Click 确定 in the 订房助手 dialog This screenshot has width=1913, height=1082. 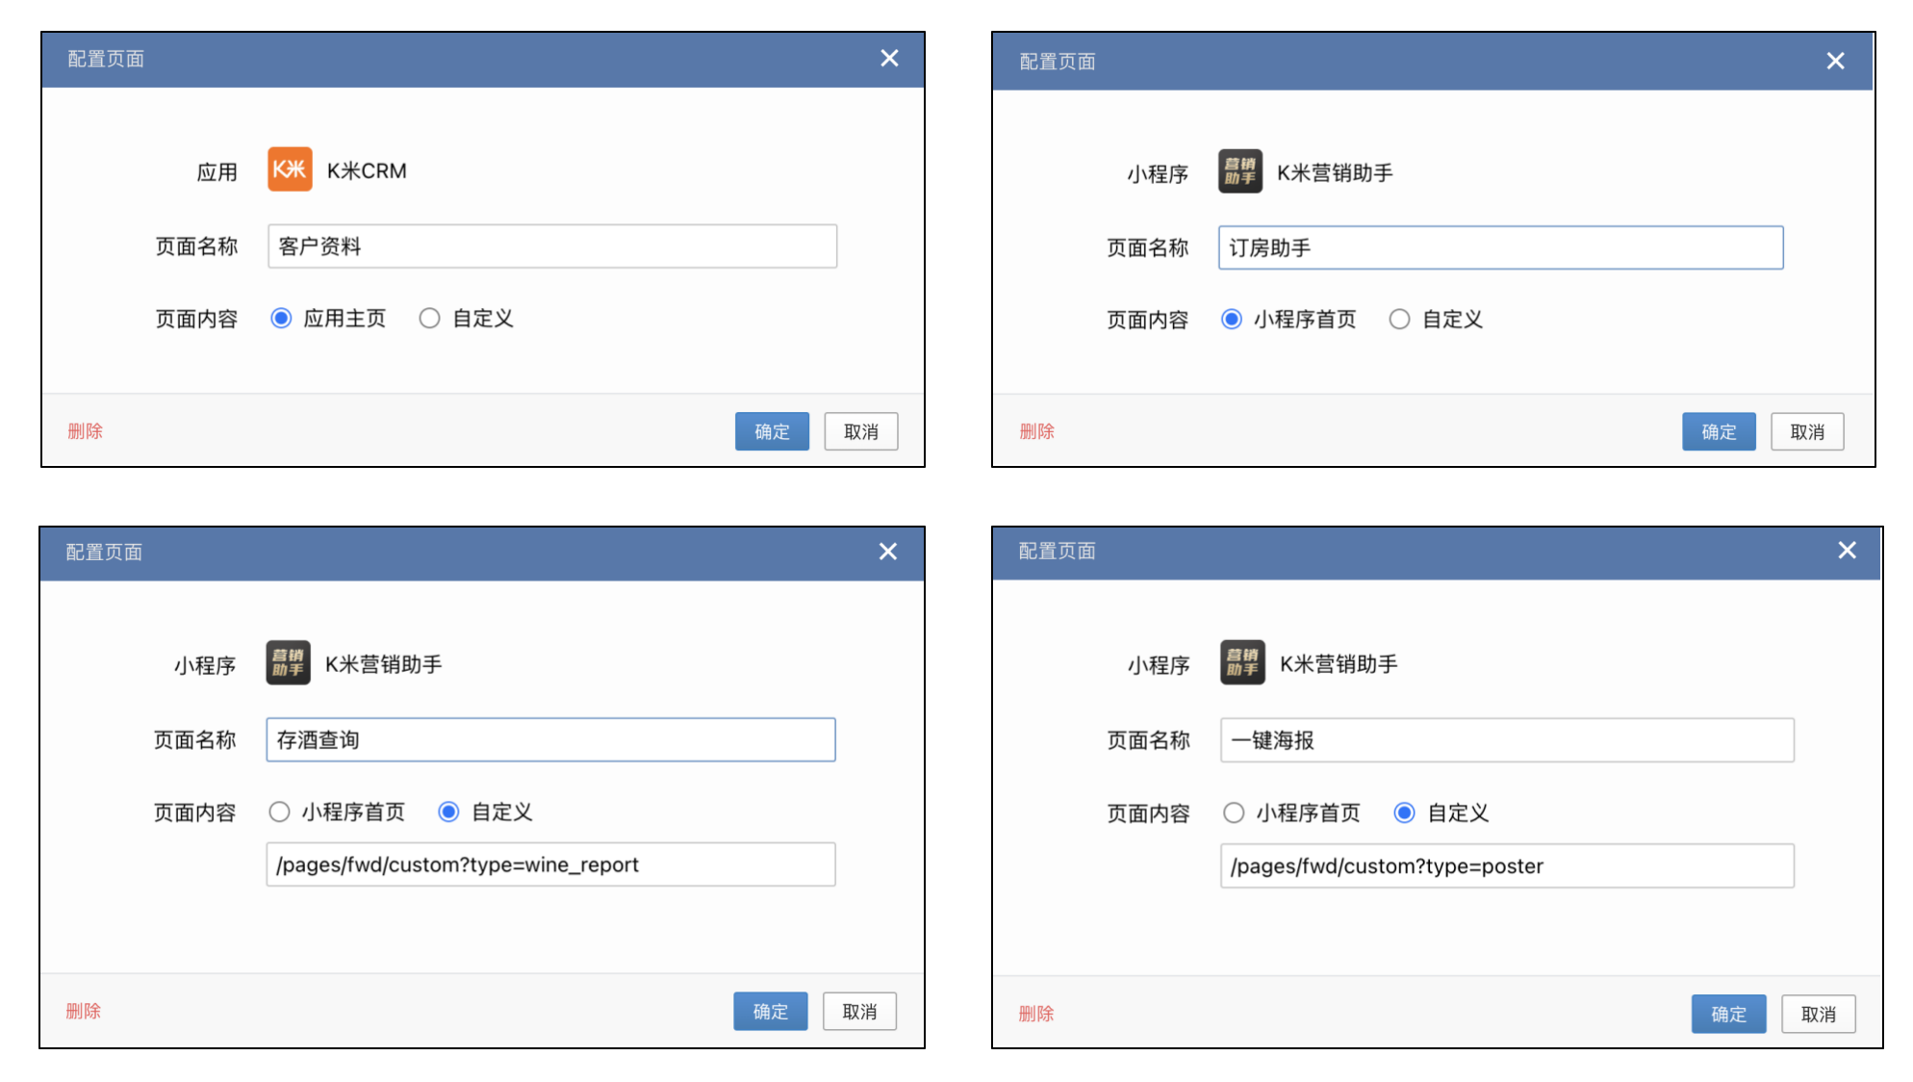pos(1719,431)
